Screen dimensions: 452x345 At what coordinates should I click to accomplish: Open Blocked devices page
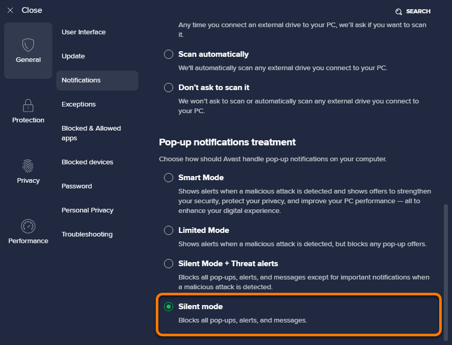[x=87, y=162]
